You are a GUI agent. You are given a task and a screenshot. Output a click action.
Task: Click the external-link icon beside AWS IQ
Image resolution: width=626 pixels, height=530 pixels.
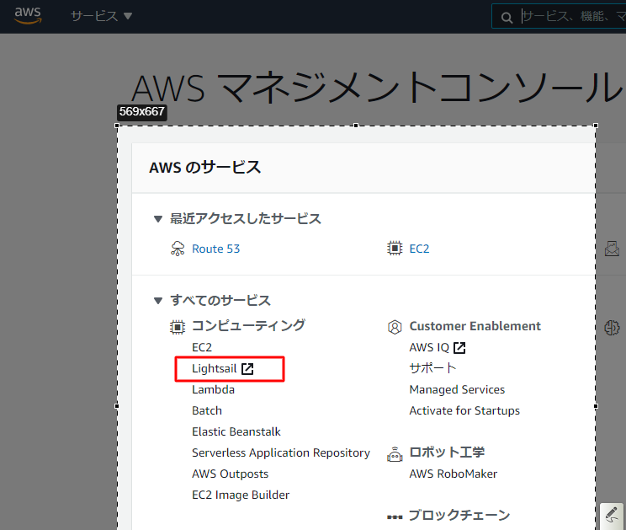click(459, 348)
